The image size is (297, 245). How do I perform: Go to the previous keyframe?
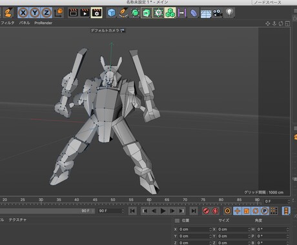click(x=145, y=211)
